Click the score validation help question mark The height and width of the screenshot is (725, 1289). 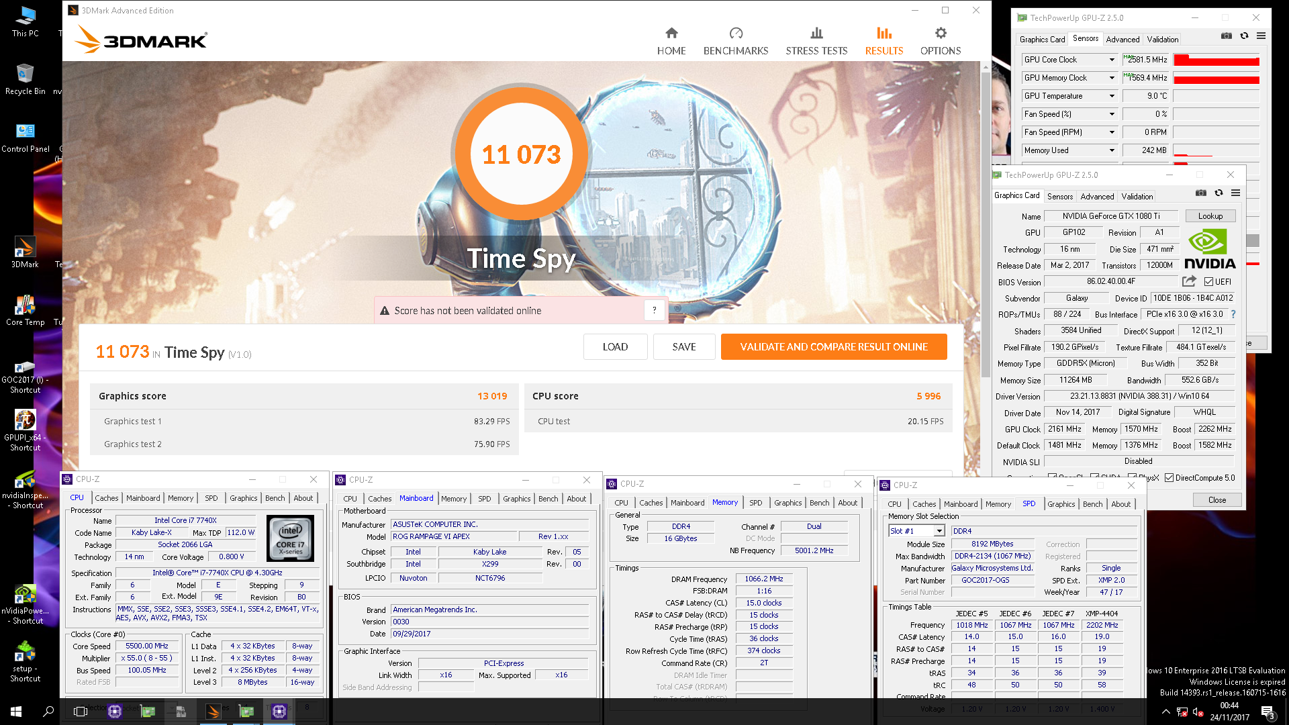(x=654, y=310)
